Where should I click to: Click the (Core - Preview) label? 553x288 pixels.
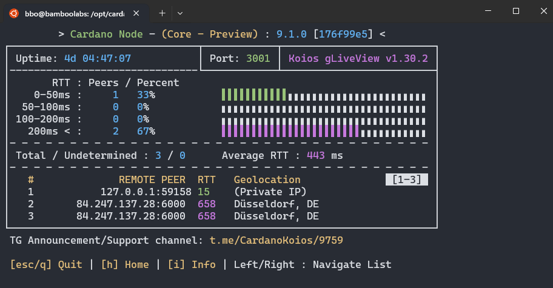[210, 34]
